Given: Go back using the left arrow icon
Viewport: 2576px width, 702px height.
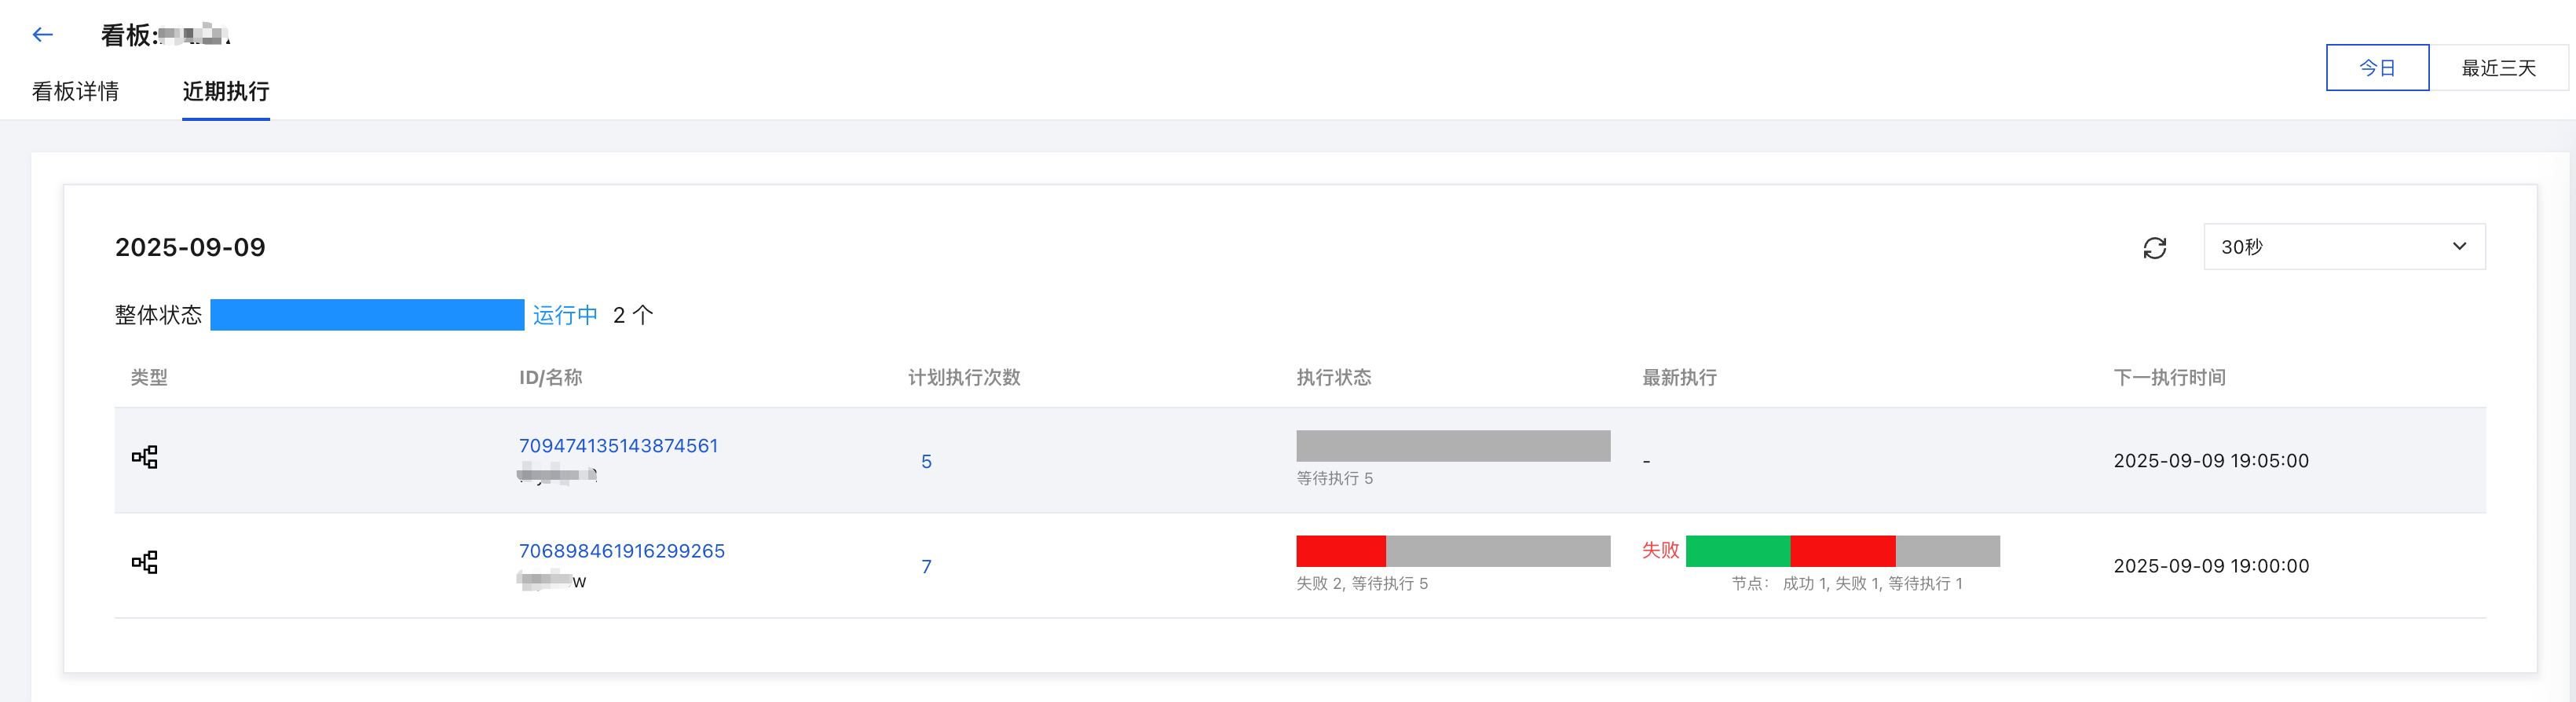Looking at the screenshot, I should point(42,35).
